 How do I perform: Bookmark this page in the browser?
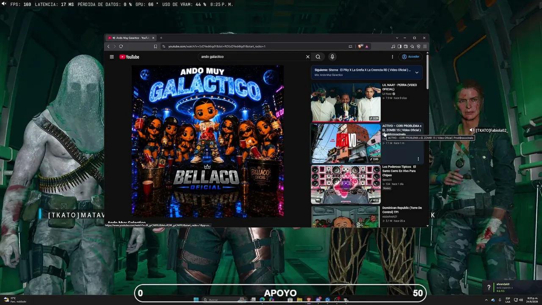coord(155,46)
